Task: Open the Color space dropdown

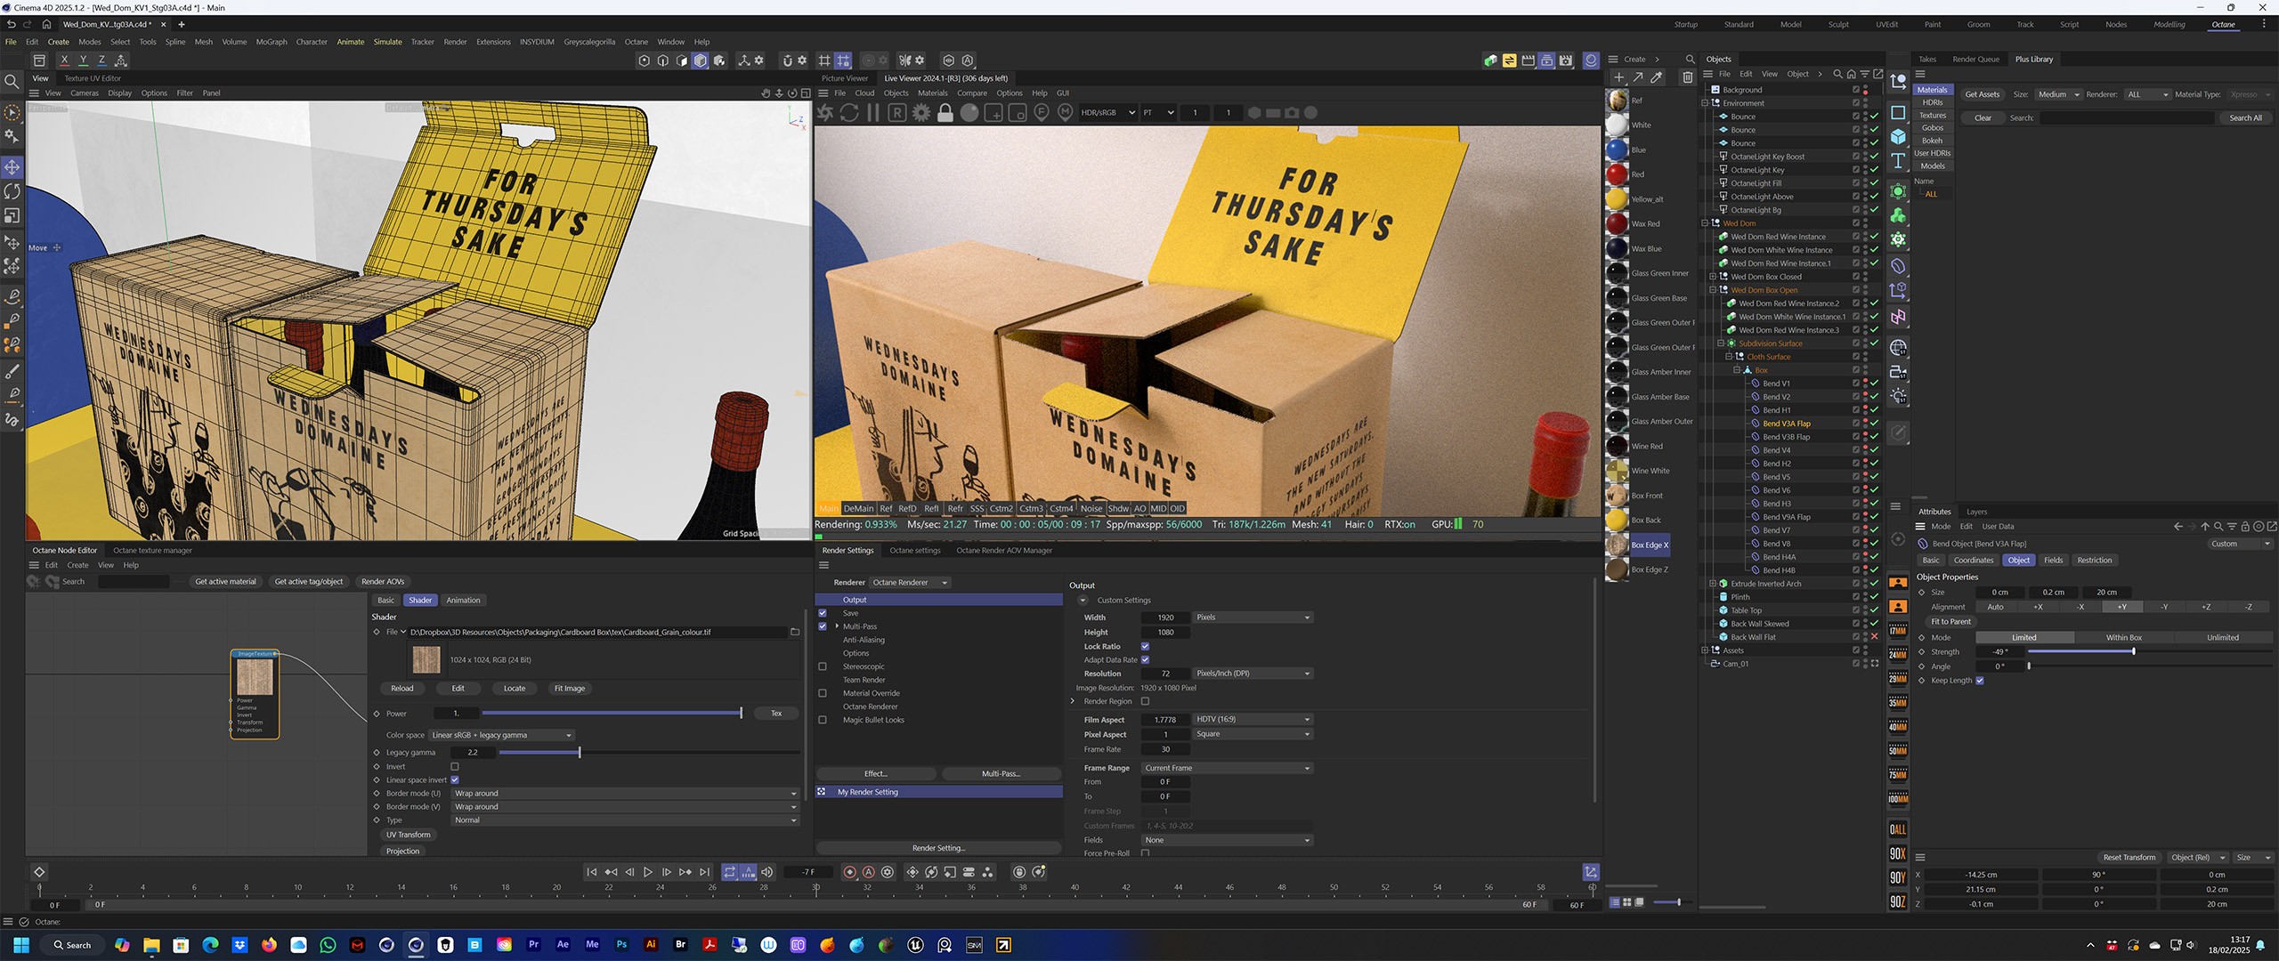Action: click(501, 735)
